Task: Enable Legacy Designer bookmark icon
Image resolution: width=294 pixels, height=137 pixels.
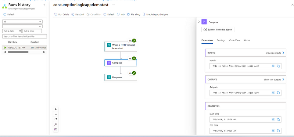Action: point(144,14)
